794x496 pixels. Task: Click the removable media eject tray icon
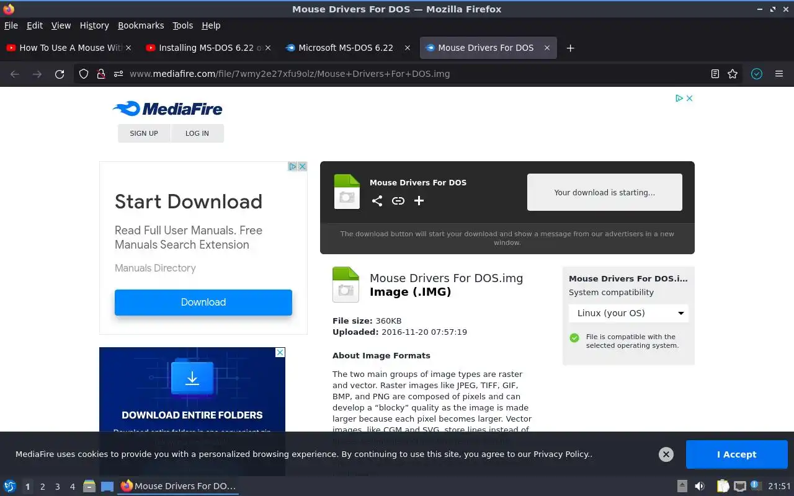coord(682,486)
